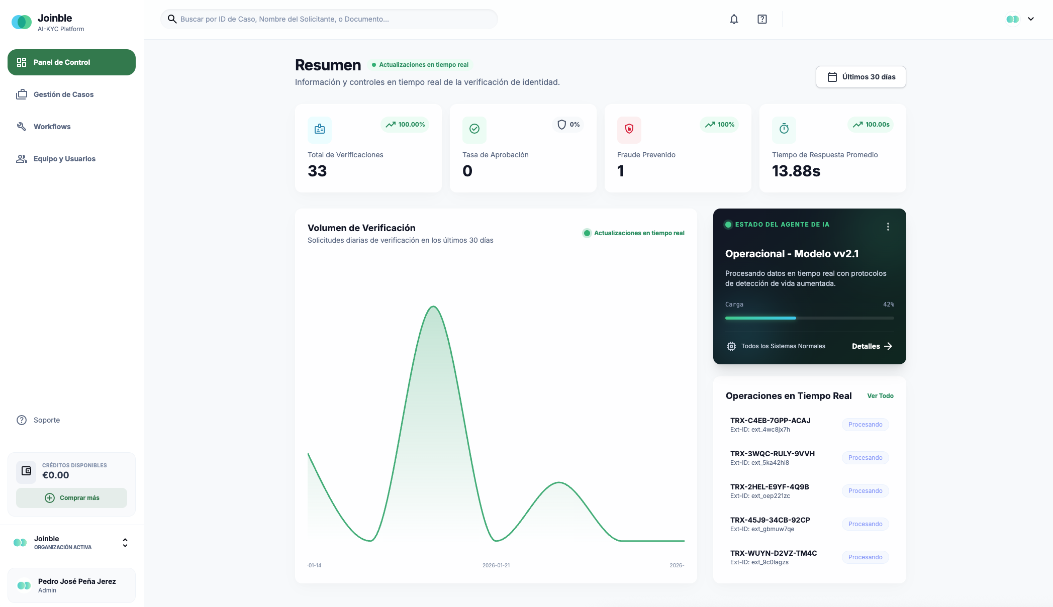Screen dimensions: 1053x607
Task: Toggle Actualizaciones en tiempo real indicator
Action: coord(420,64)
